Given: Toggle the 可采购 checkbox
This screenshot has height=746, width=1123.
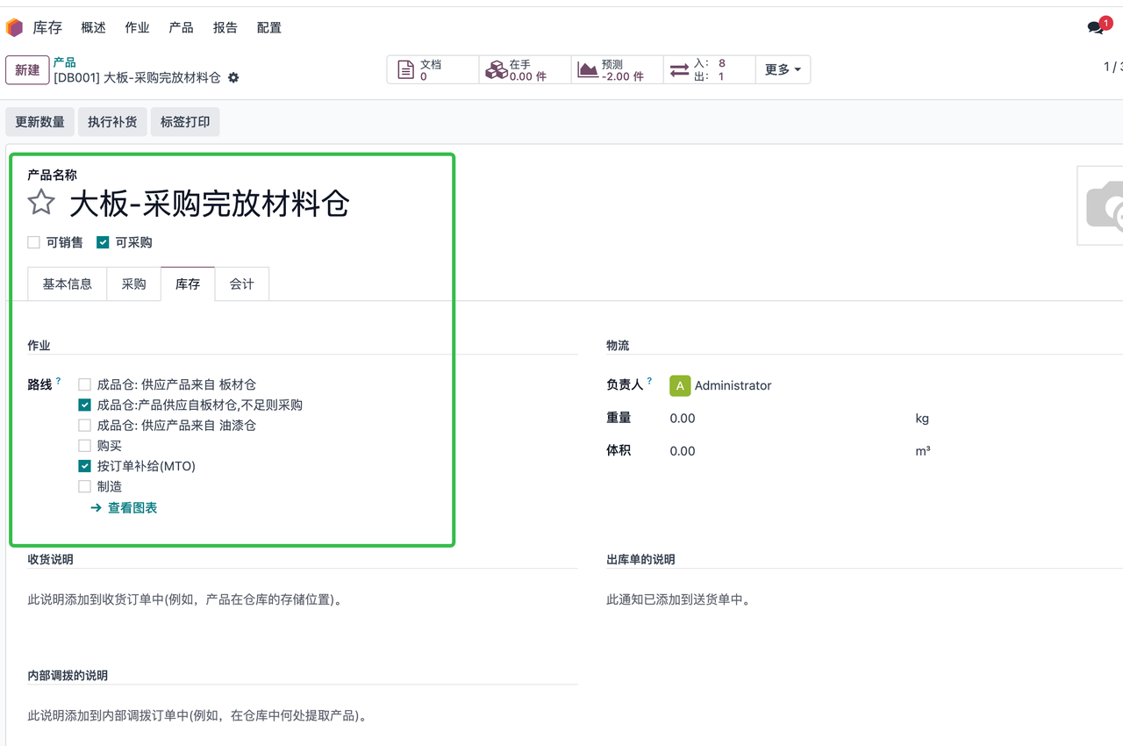Looking at the screenshot, I should [103, 242].
